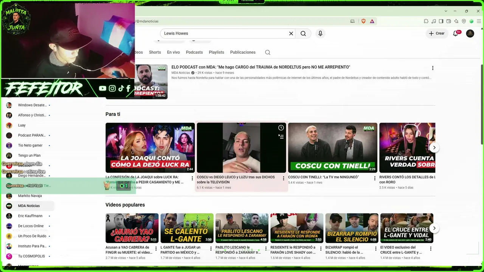This screenshot has width=484, height=272.
Task: Click the green browser profile icon
Action: pyautogui.click(x=472, y=21)
